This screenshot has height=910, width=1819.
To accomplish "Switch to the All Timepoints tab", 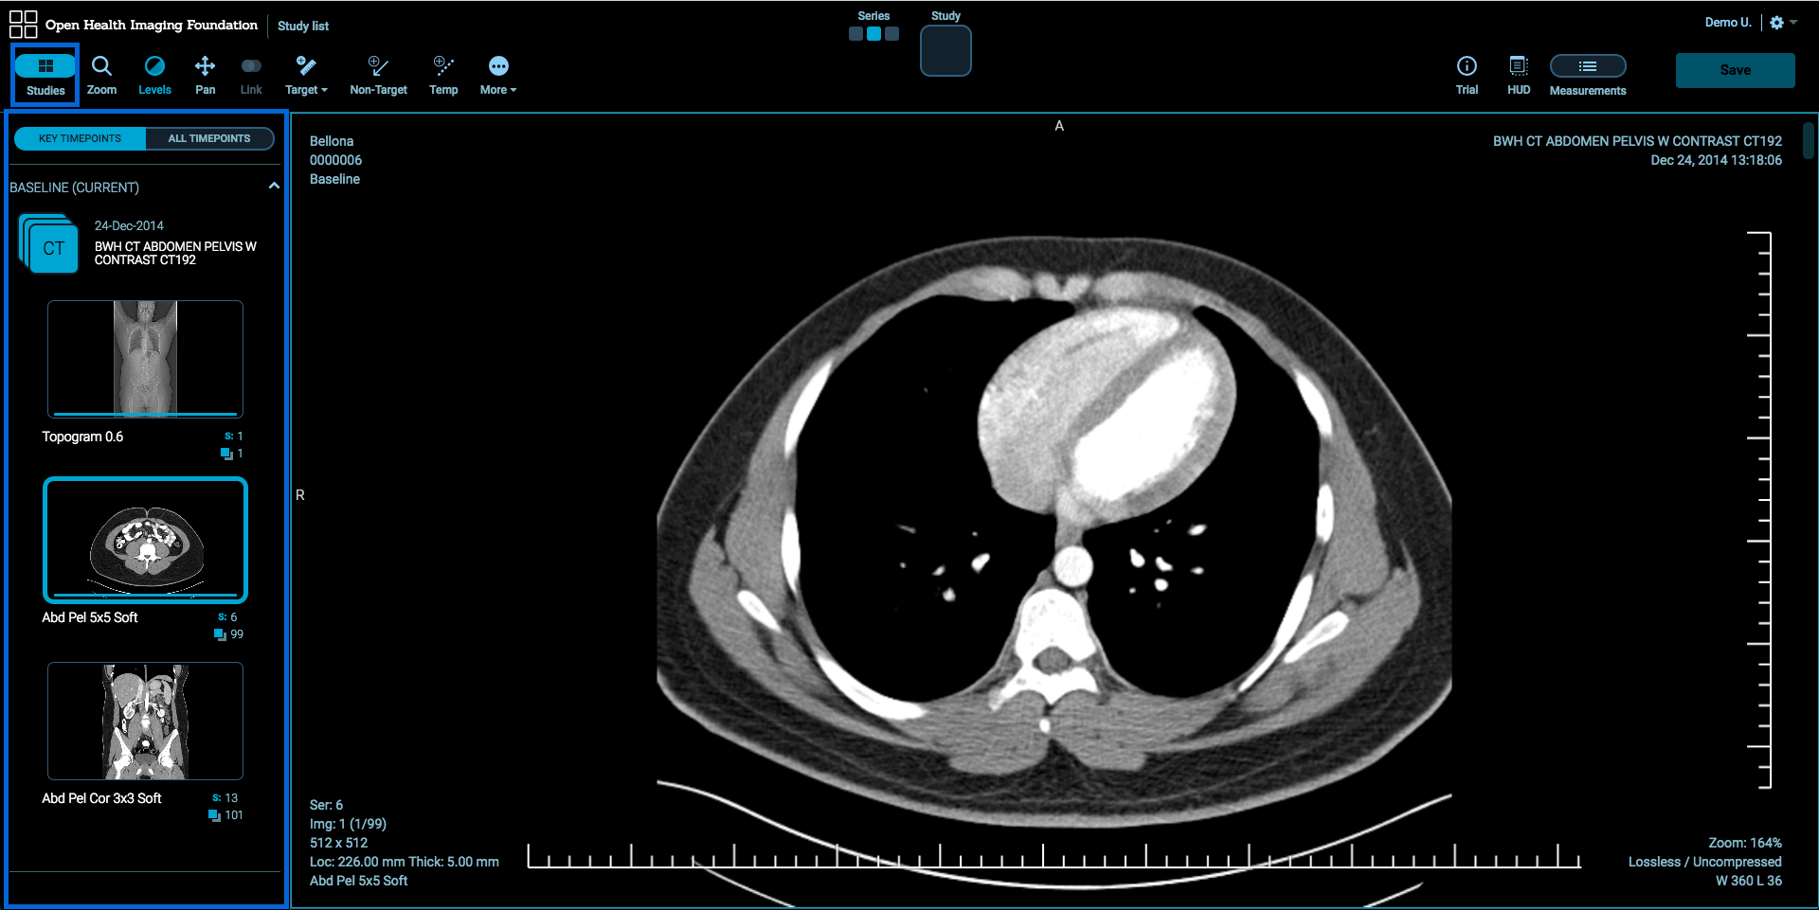I will point(209,138).
